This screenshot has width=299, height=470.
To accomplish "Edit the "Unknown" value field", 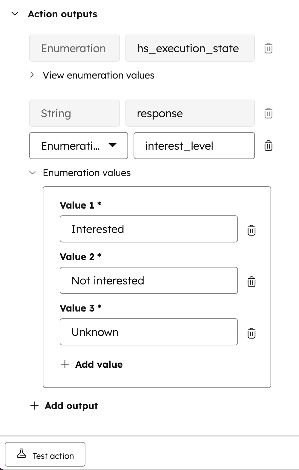I will coord(148,332).
